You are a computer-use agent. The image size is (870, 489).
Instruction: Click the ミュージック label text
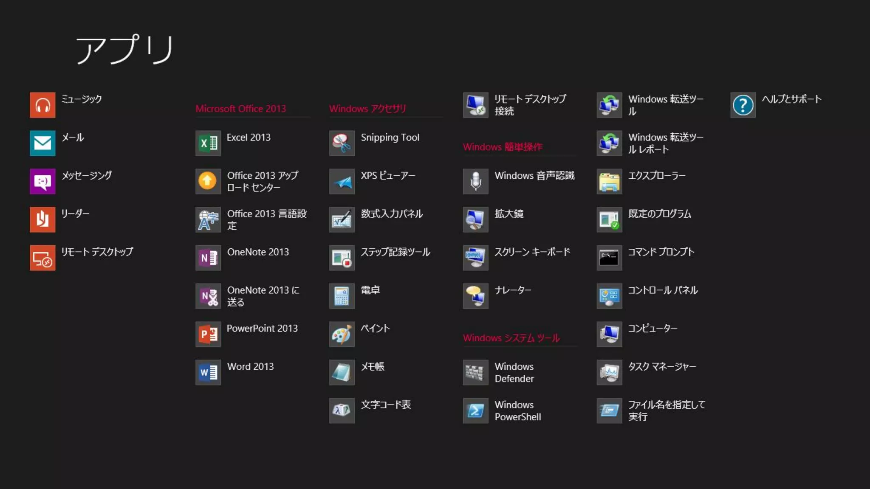pyautogui.click(x=82, y=99)
